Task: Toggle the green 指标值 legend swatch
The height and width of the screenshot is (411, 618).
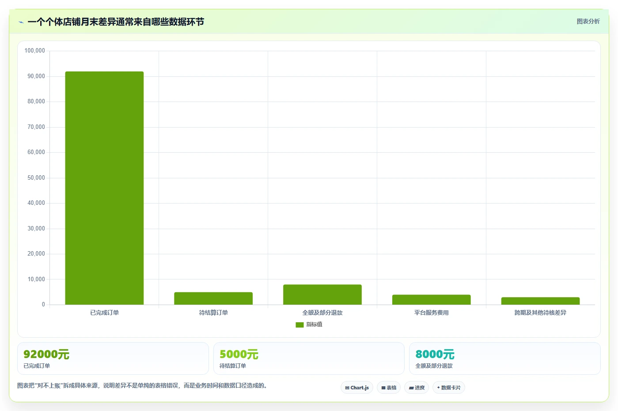Action: (300, 324)
